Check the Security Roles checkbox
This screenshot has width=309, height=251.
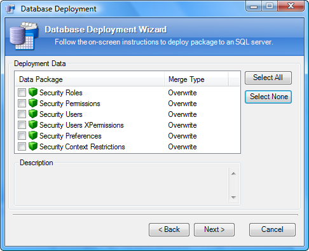point(22,93)
